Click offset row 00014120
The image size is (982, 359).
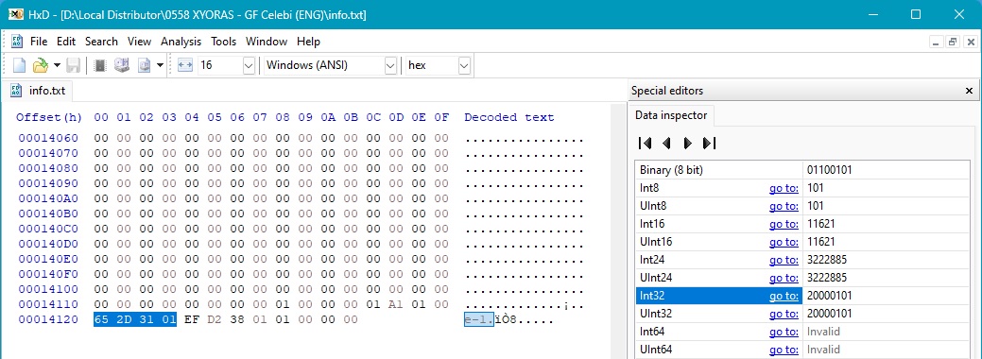[48, 319]
